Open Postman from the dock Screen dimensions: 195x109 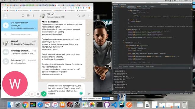[x=129, y=105]
